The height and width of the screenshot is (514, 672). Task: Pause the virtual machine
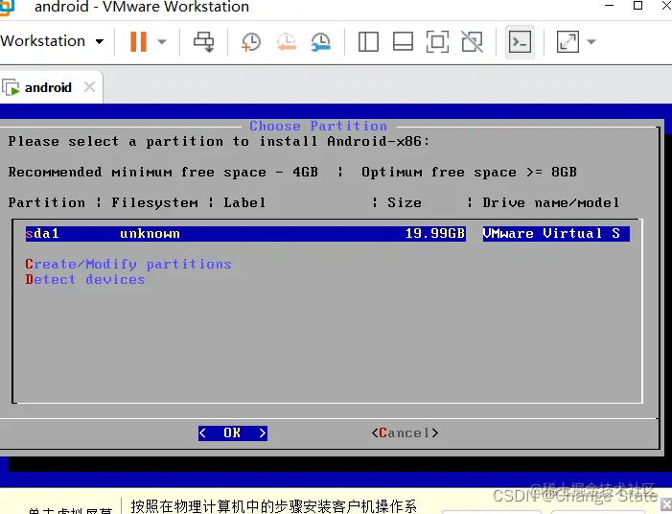(x=138, y=41)
